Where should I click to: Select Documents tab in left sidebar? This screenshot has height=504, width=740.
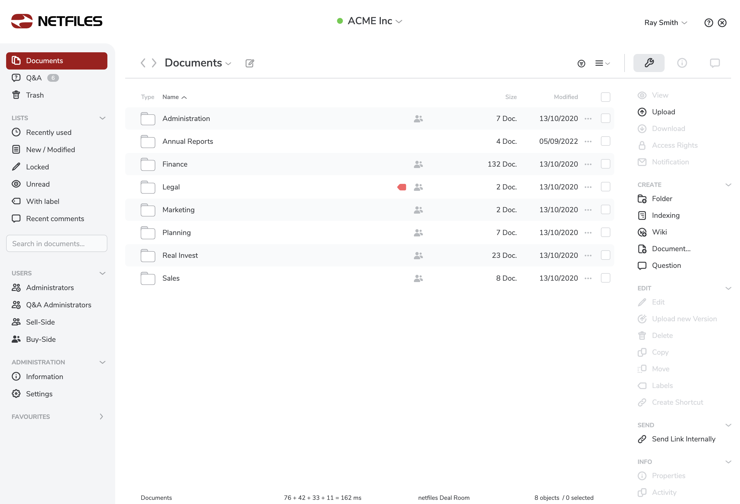56,60
